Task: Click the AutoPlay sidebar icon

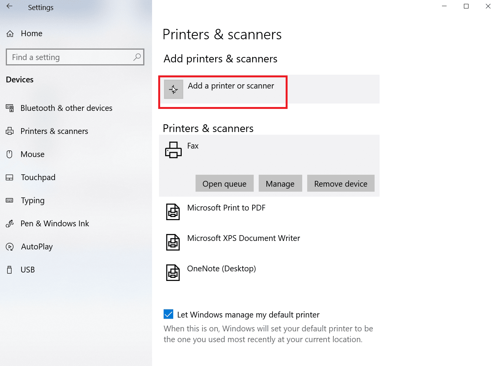Action: [10, 247]
